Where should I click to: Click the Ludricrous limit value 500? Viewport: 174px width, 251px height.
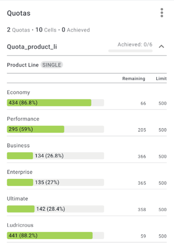click(162, 236)
